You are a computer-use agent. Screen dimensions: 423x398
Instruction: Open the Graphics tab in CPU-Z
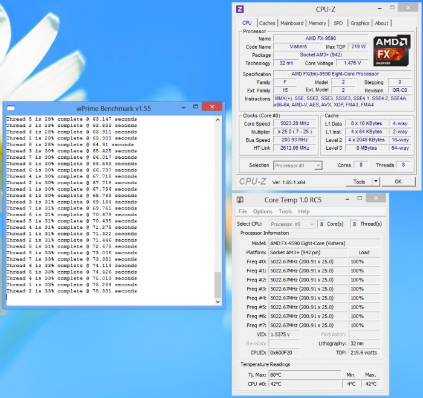point(360,24)
